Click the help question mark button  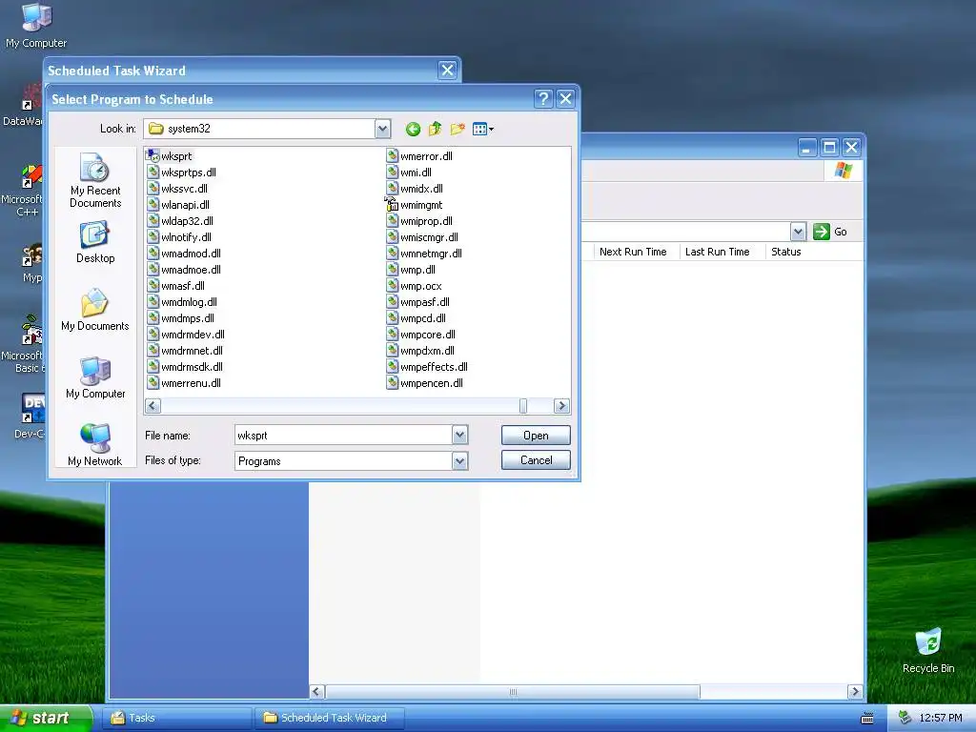(542, 98)
